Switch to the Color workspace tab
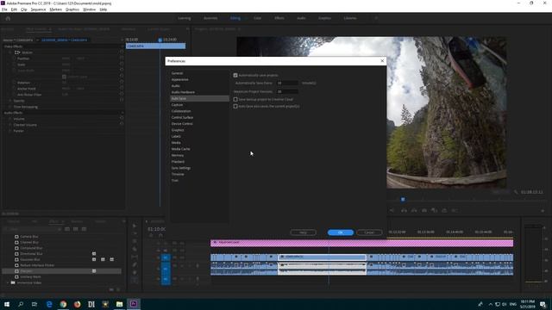The height and width of the screenshot is (310, 552). coord(257,18)
